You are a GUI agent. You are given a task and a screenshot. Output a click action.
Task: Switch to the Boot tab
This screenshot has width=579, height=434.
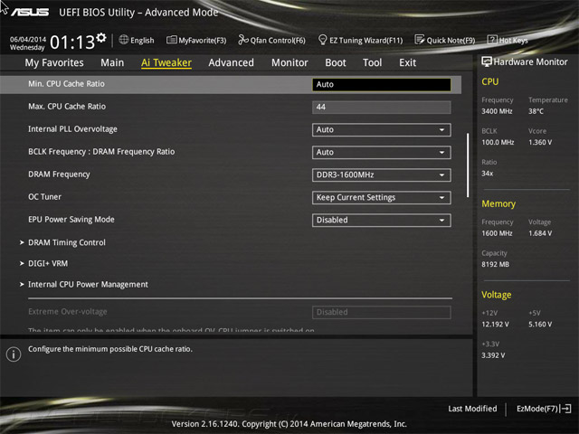click(x=336, y=62)
